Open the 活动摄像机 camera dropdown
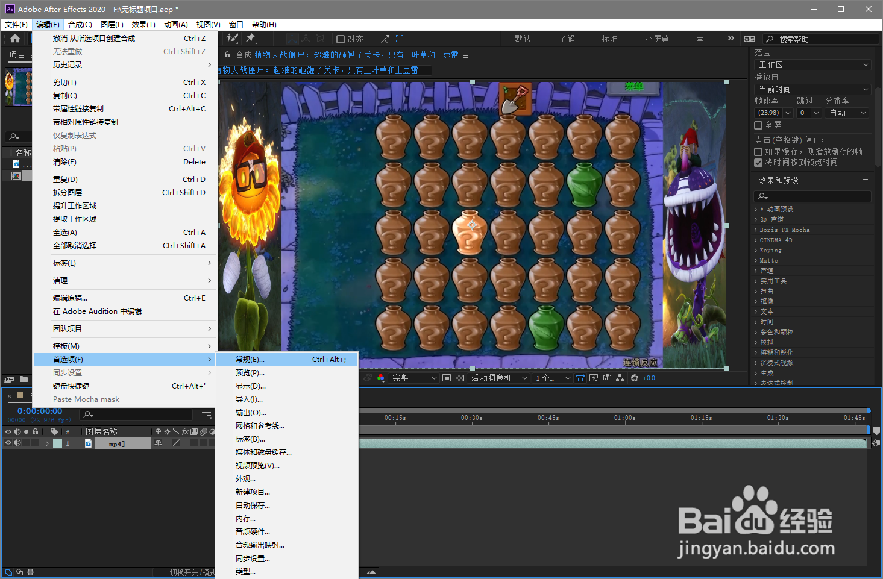 pos(499,378)
